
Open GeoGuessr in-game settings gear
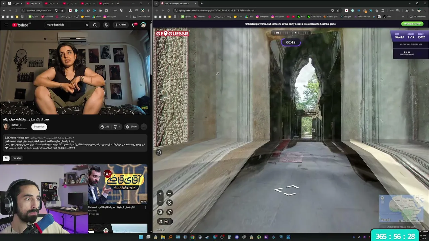coord(160,212)
